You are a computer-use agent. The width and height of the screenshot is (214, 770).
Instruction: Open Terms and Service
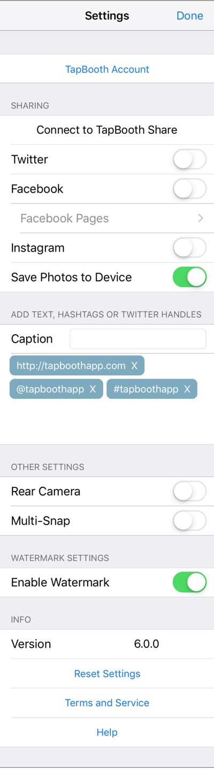click(x=107, y=703)
